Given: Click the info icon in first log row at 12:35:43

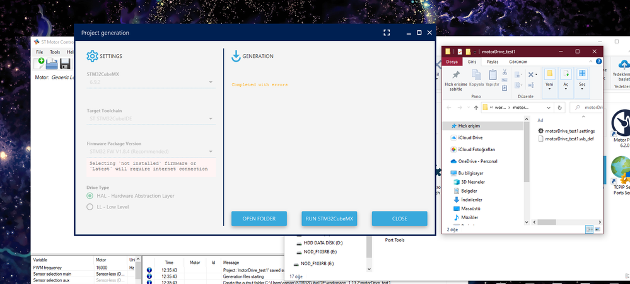Looking at the screenshot, I should tap(149, 270).
